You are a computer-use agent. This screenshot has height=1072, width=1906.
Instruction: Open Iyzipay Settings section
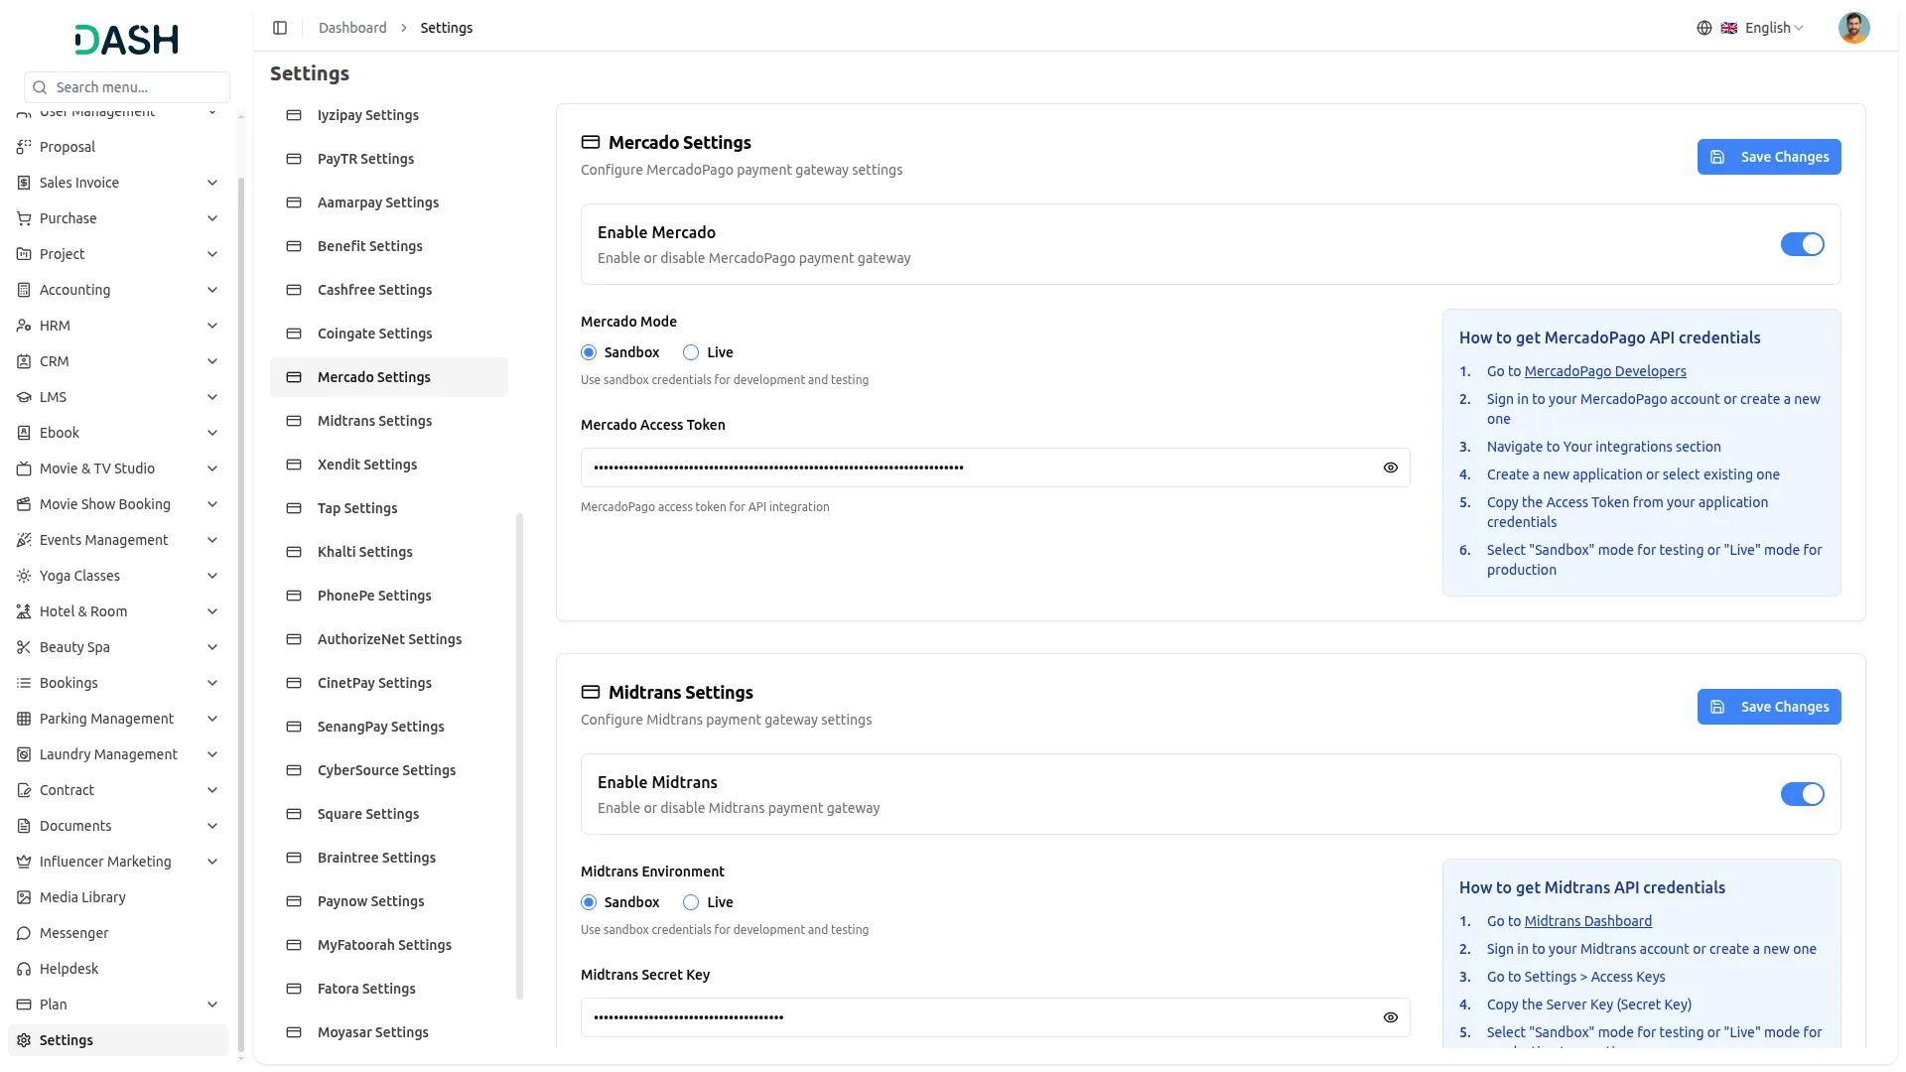point(389,115)
